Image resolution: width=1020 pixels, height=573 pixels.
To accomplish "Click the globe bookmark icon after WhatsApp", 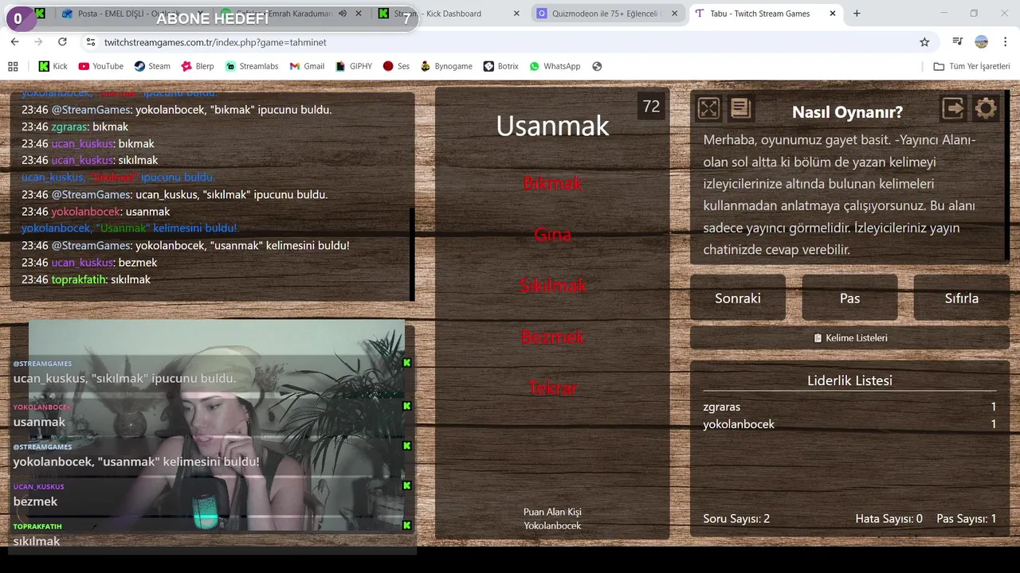I will tap(597, 66).
